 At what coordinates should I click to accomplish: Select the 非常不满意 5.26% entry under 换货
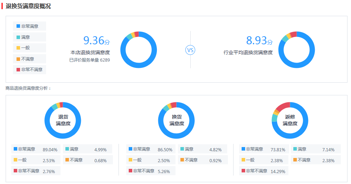151,171
